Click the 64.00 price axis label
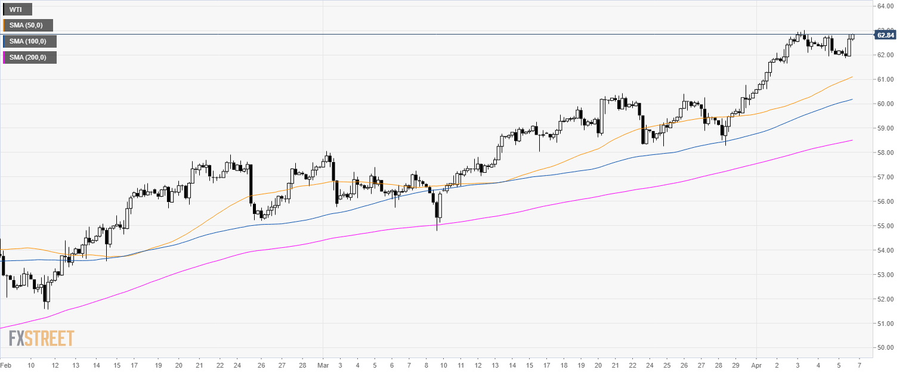The image size is (915, 373). (x=885, y=7)
